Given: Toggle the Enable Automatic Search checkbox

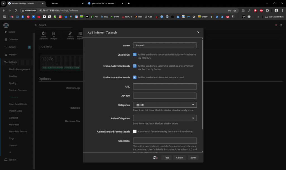Looking at the screenshot, I should (x=135, y=66).
